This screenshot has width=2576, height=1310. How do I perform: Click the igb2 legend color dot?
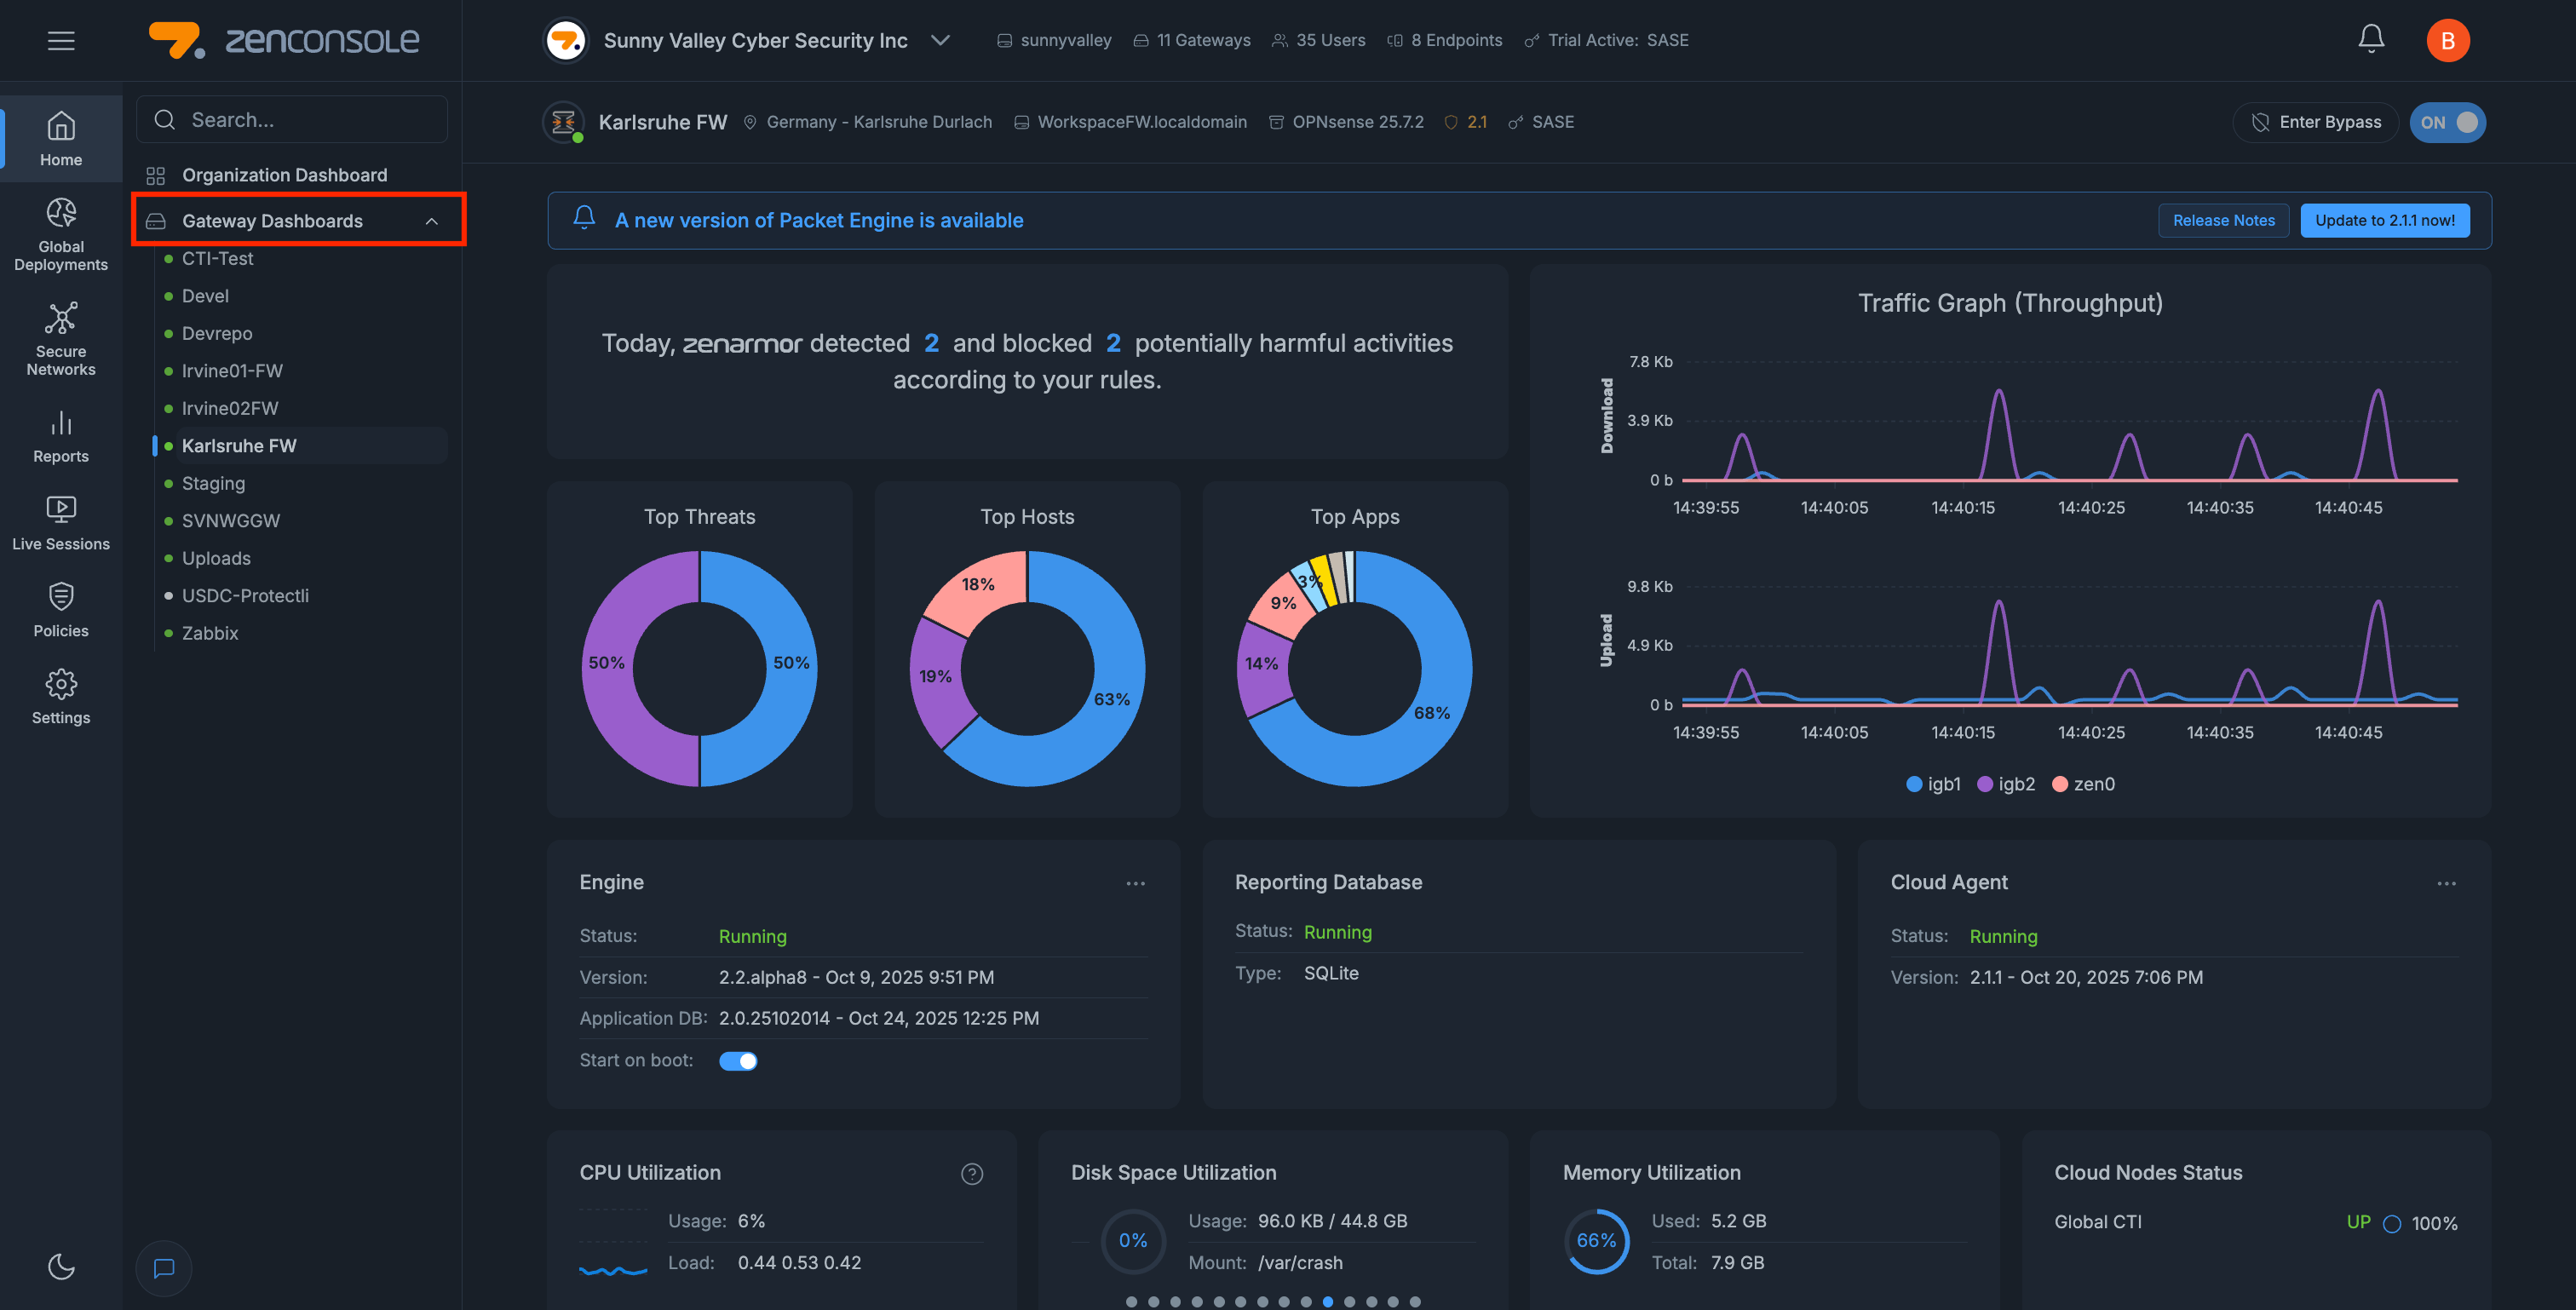click(1983, 784)
